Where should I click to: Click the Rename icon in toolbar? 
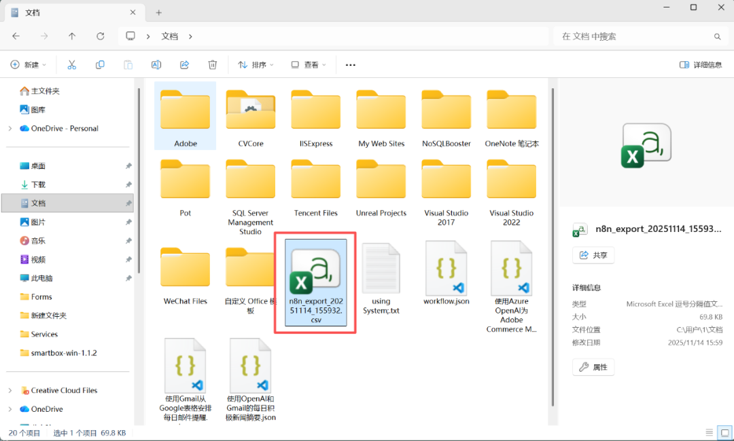point(156,64)
